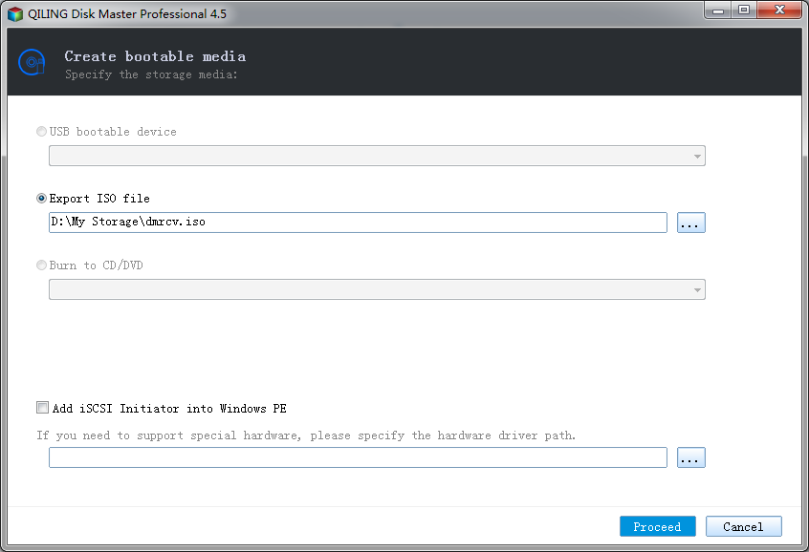Click the Proceed button
Image resolution: width=809 pixels, height=552 pixels.
point(657,526)
